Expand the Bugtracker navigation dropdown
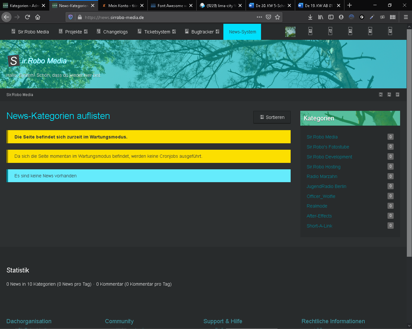Screen dimensions: 412x329 202,32
